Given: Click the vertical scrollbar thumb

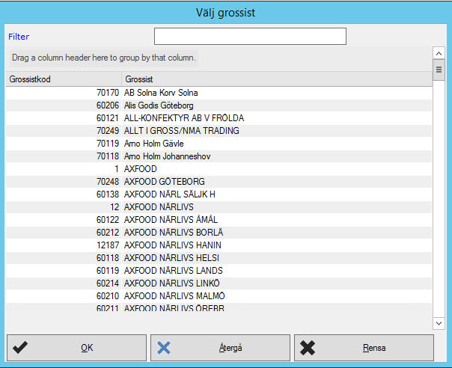Looking at the screenshot, I should tap(439, 70).
